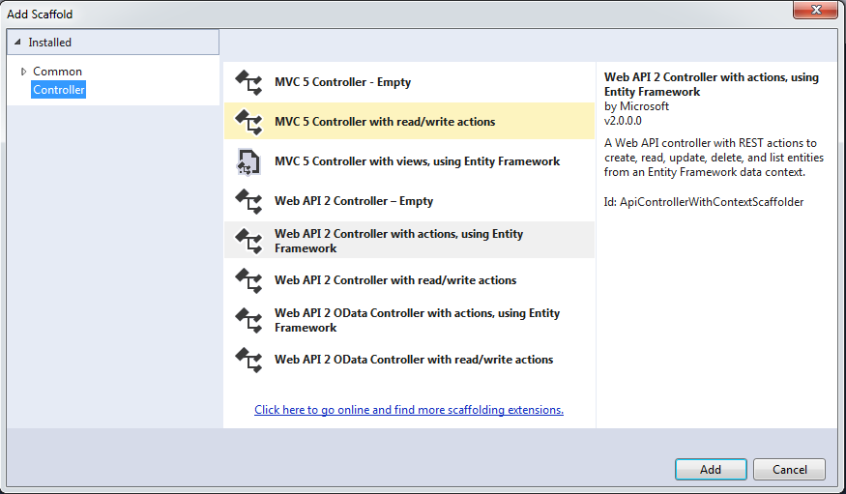This screenshot has width=846, height=494.
Task: Click the Web API 2 read/write actions icon
Action: pos(248,280)
